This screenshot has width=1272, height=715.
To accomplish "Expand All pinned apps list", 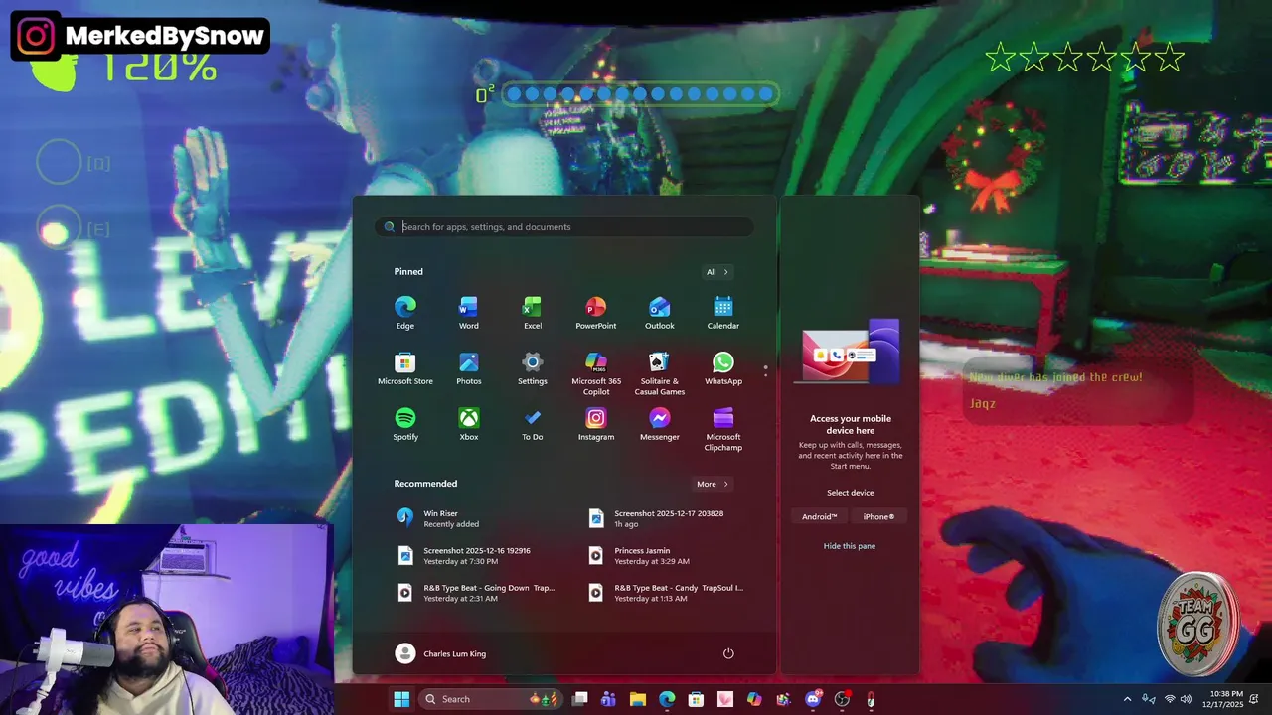I will click(x=717, y=272).
